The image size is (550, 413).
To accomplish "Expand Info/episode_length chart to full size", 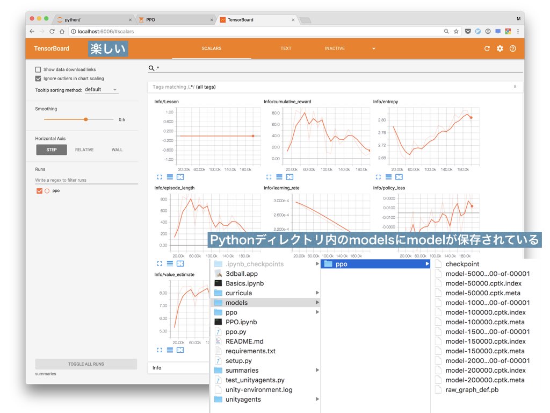I will [160, 264].
